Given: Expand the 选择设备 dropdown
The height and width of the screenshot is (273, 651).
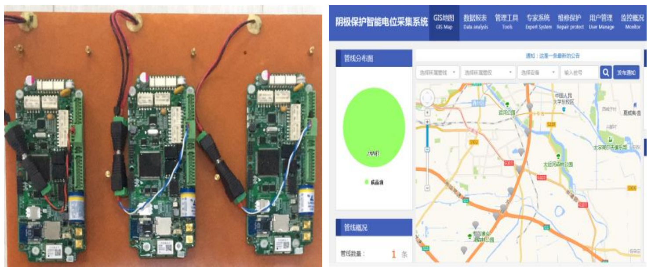Looking at the screenshot, I should click(538, 73).
